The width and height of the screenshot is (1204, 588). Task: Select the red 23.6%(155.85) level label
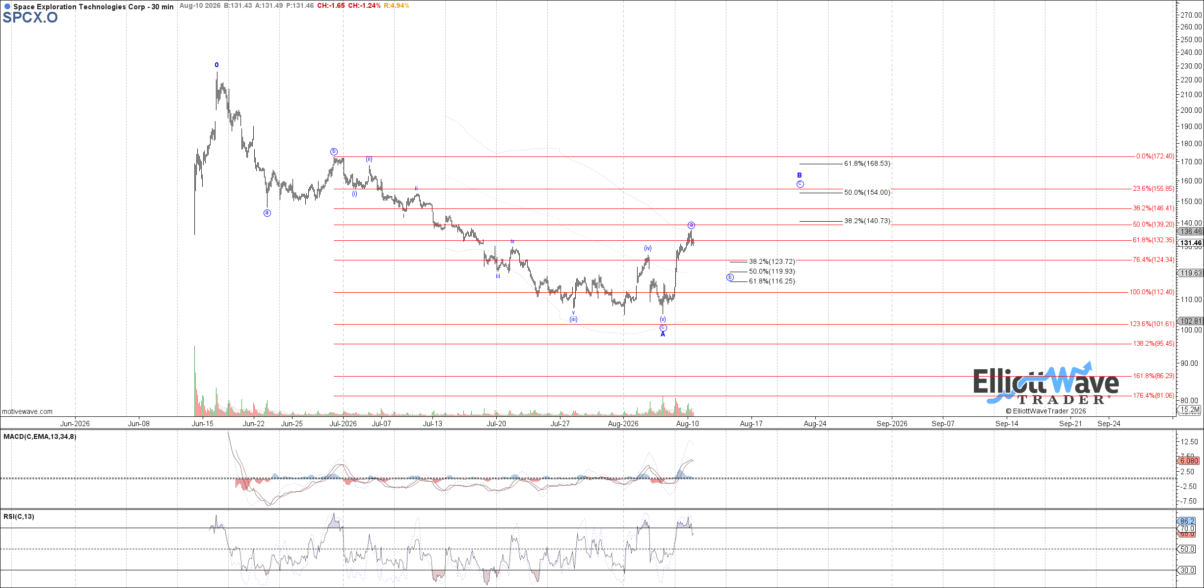(1153, 189)
